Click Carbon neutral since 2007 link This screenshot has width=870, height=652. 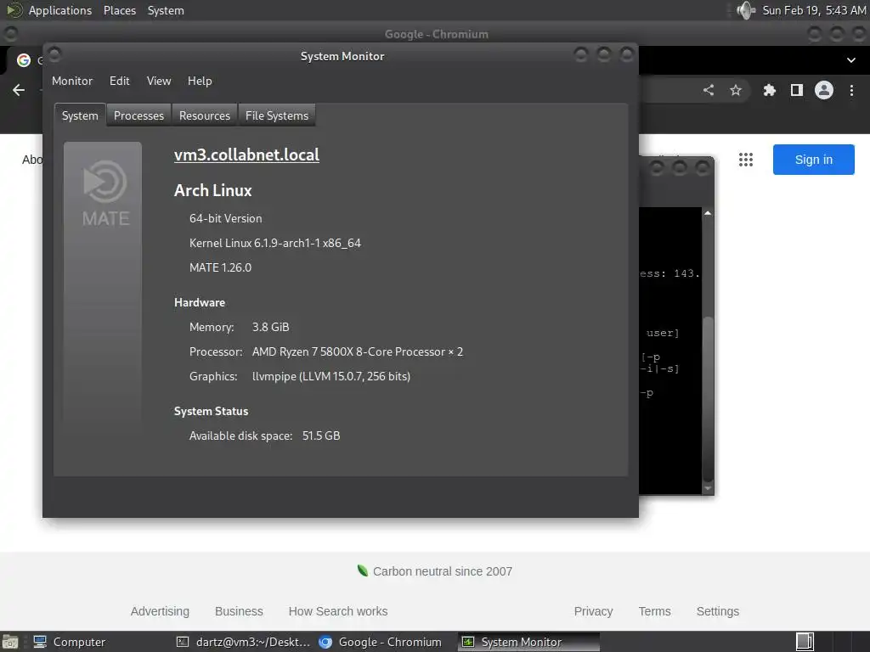click(x=442, y=571)
